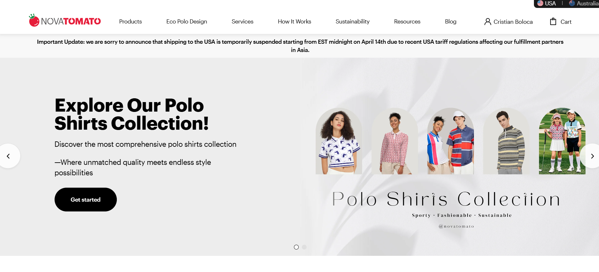The width and height of the screenshot is (599, 272).
Task: Click the NovaTomato tomato logo icon
Action: pos(34,21)
